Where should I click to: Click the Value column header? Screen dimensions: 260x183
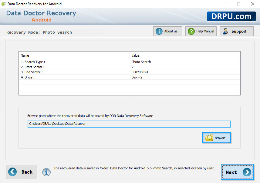click(184, 55)
